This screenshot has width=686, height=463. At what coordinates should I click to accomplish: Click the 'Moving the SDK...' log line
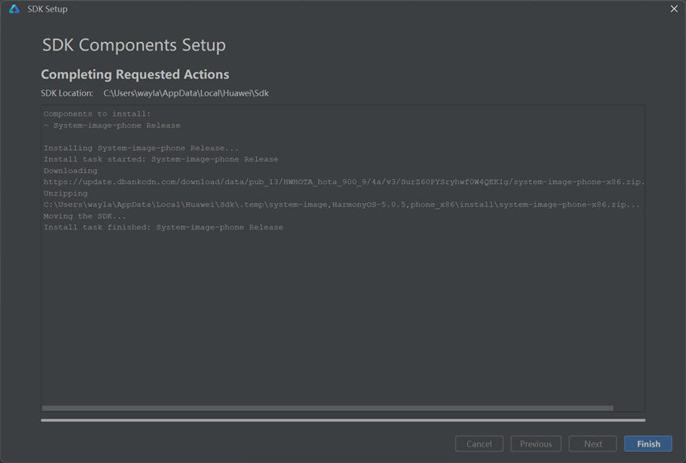coord(84,216)
